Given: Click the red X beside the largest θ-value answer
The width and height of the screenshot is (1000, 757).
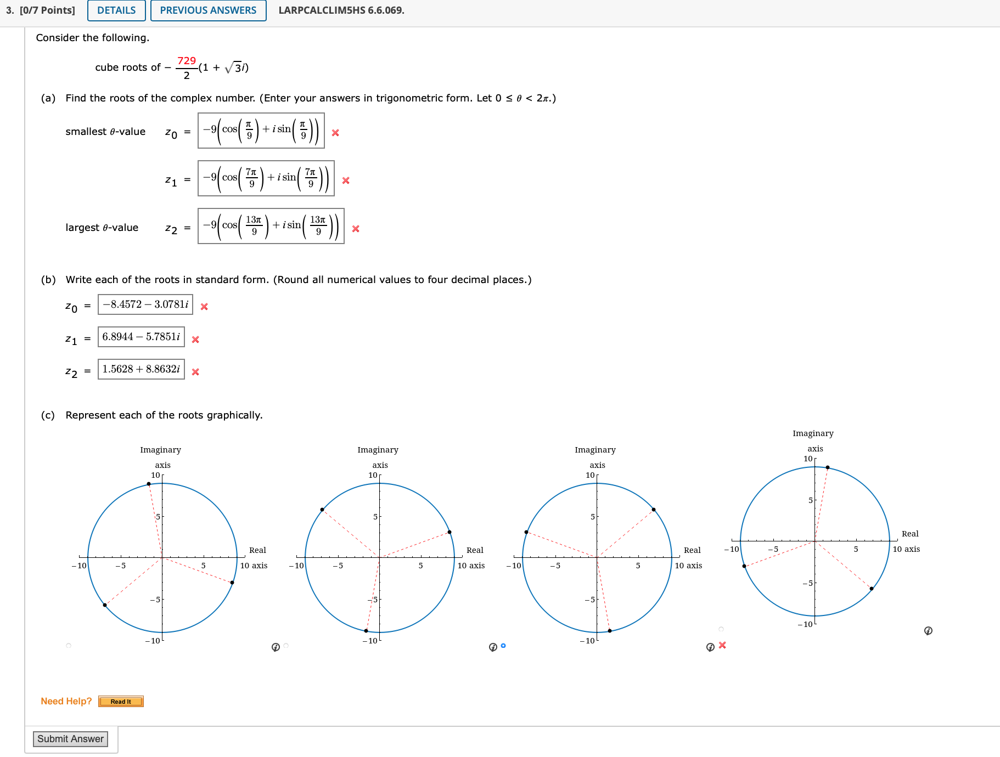Looking at the screenshot, I should tap(355, 229).
